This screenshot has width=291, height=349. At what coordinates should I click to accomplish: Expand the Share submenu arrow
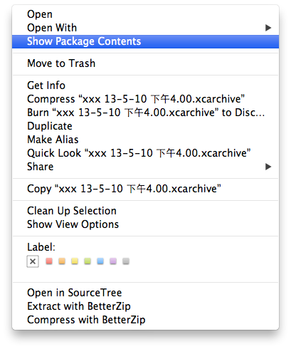(268, 167)
